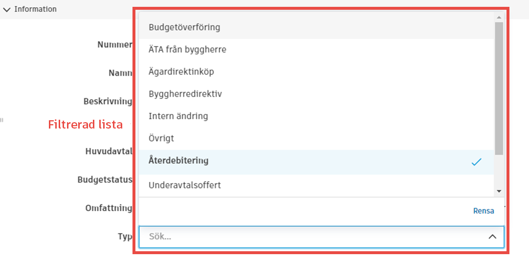Select the Övrigt list entry

coord(161,138)
